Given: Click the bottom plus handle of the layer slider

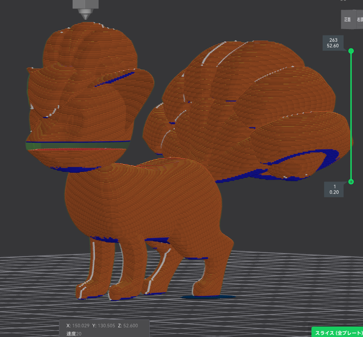Looking at the screenshot, I should coord(351,182).
